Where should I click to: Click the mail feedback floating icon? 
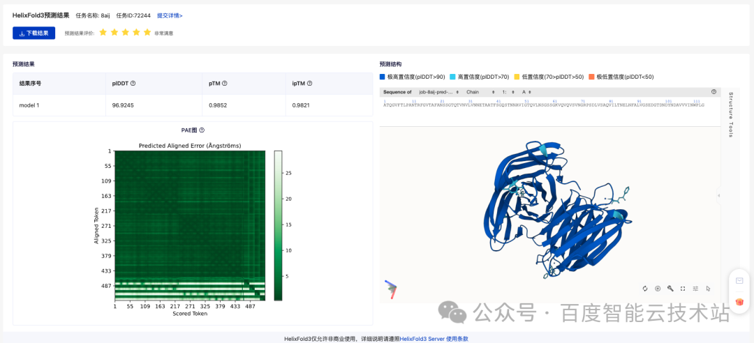739,281
